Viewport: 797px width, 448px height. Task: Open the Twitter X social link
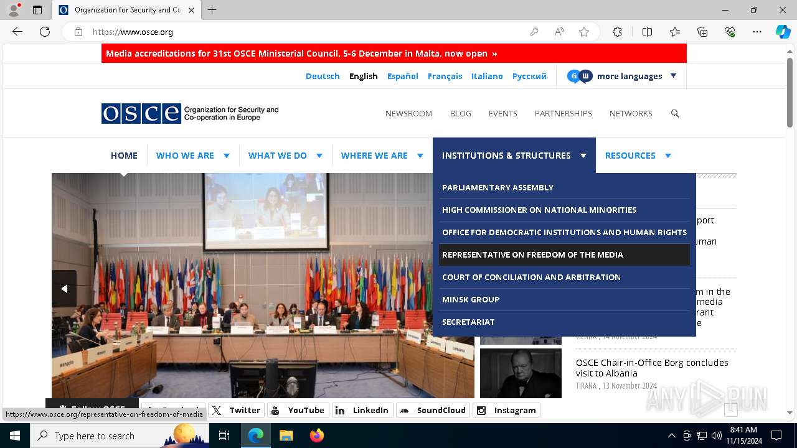point(235,410)
